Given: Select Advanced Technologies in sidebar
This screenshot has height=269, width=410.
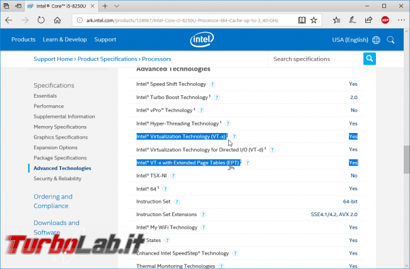Looking at the screenshot, I should tap(62, 168).
